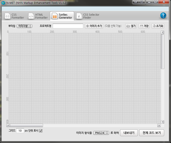Click the 전체 코드 보기 button
This screenshot has height=143, width=171.
[152, 133]
